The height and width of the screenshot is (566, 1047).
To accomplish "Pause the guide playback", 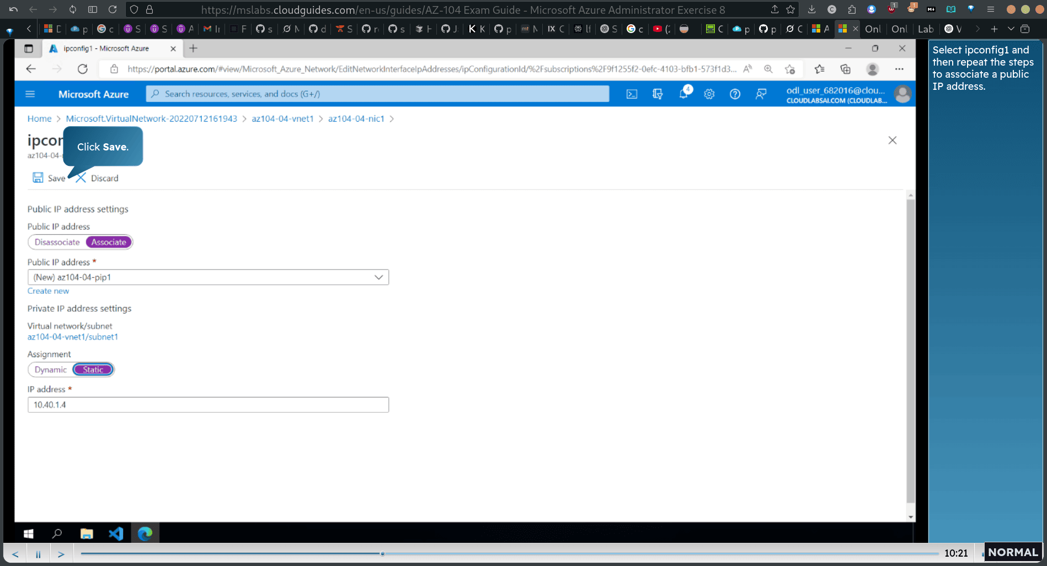I will (38, 554).
